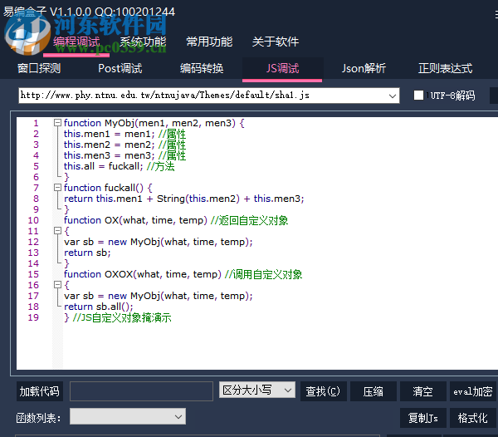
Task: Switch to 常用功能 main tab
Action: click(x=209, y=42)
